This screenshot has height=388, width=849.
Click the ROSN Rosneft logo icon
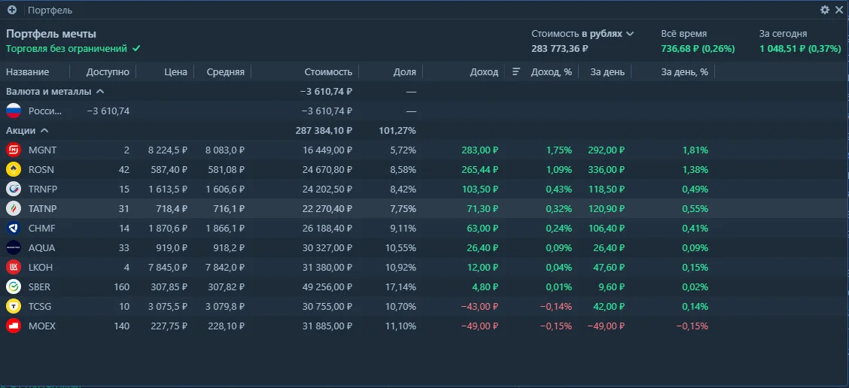coord(14,169)
